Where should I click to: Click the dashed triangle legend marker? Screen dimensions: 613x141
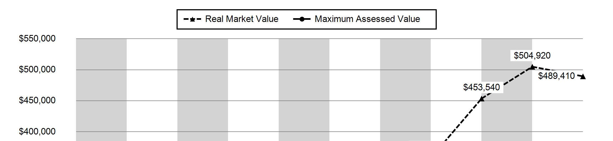coord(192,19)
